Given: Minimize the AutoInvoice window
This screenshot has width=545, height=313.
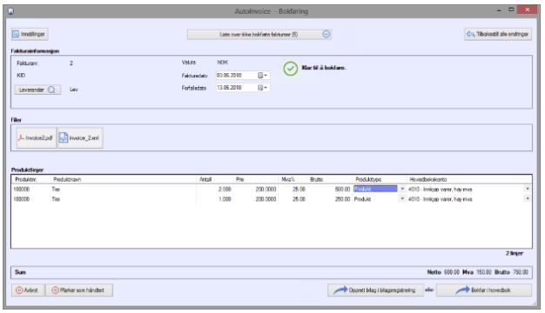Looking at the screenshot, I should (499, 10).
